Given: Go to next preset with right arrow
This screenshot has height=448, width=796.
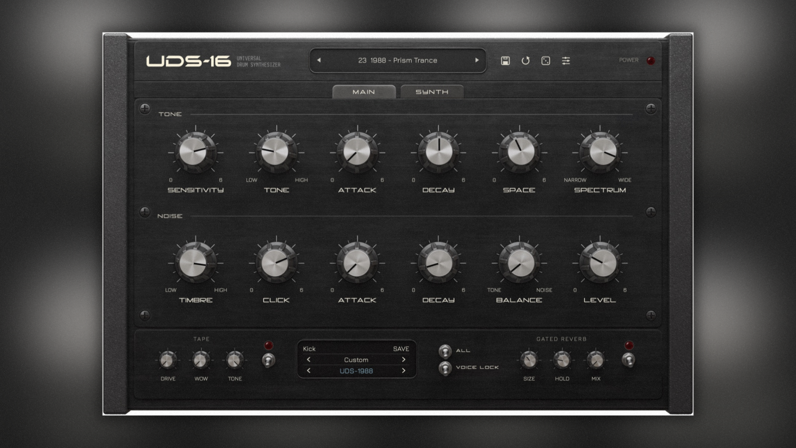Looking at the screenshot, I should [477, 60].
